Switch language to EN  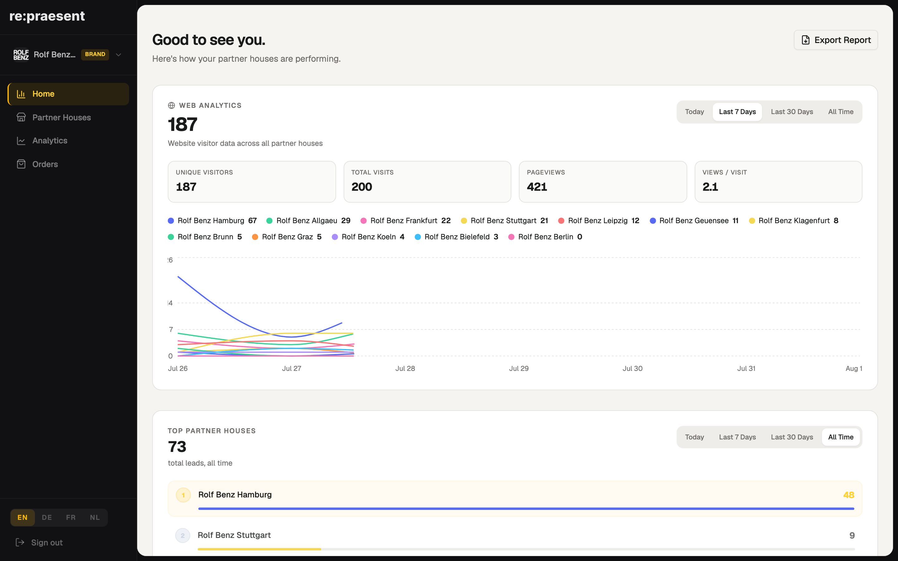[x=22, y=518]
